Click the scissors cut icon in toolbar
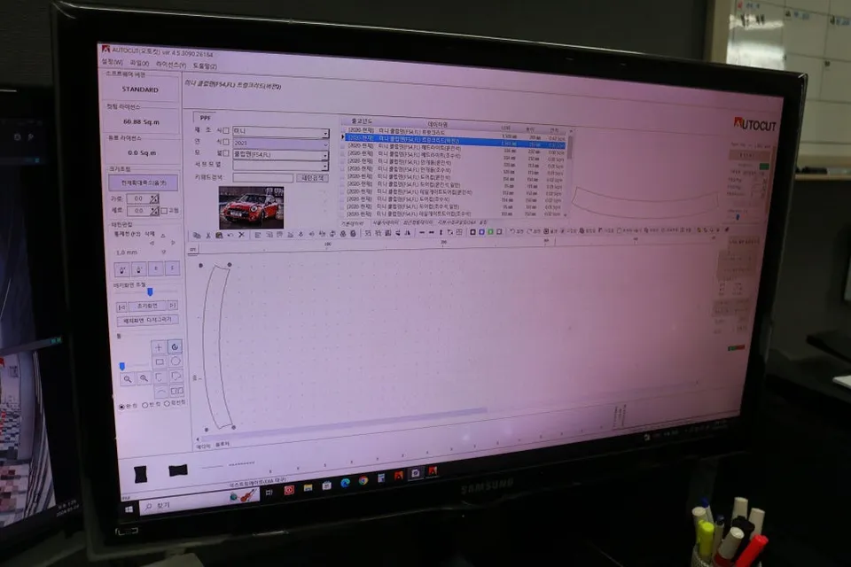The height and width of the screenshot is (567, 851). click(x=207, y=236)
